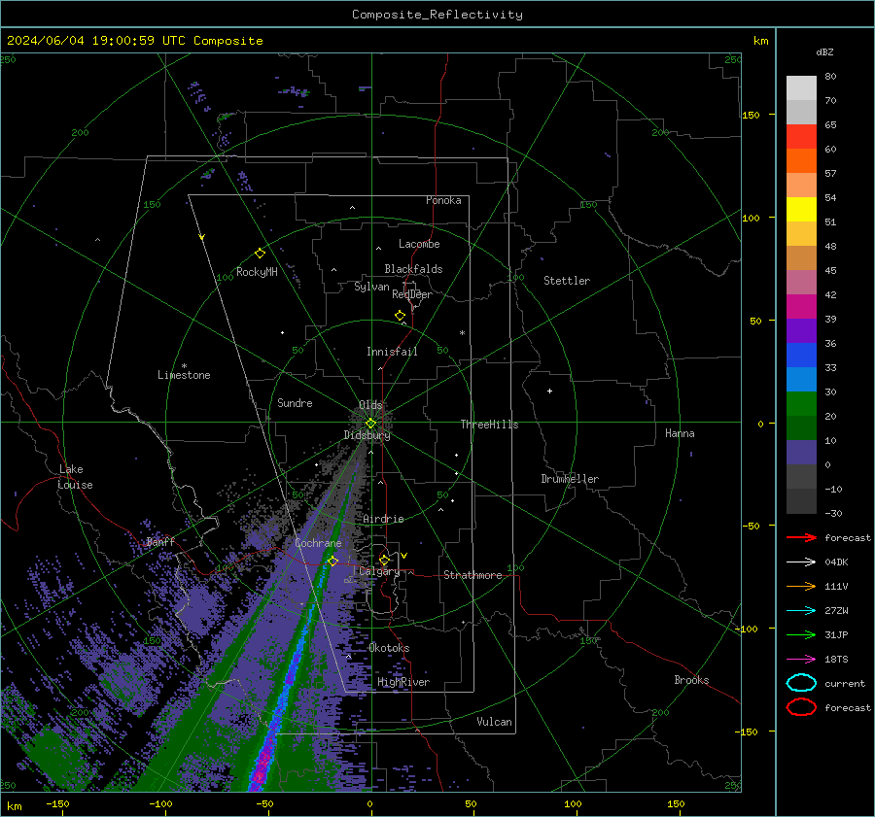The height and width of the screenshot is (817, 875).
Task: Select the 65 dBZ red swatch
Action: click(x=801, y=137)
